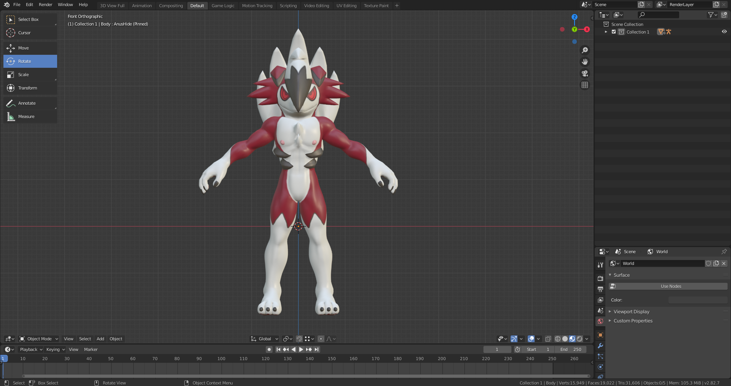Open the Keying dropdown
This screenshot has height=386, width=731.
(55, 349)
